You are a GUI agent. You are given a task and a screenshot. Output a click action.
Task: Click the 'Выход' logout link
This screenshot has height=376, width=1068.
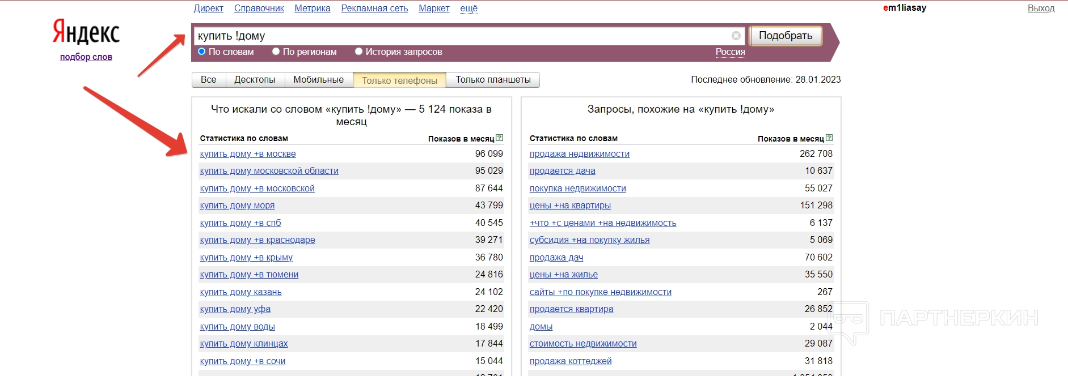point(1041,8)
